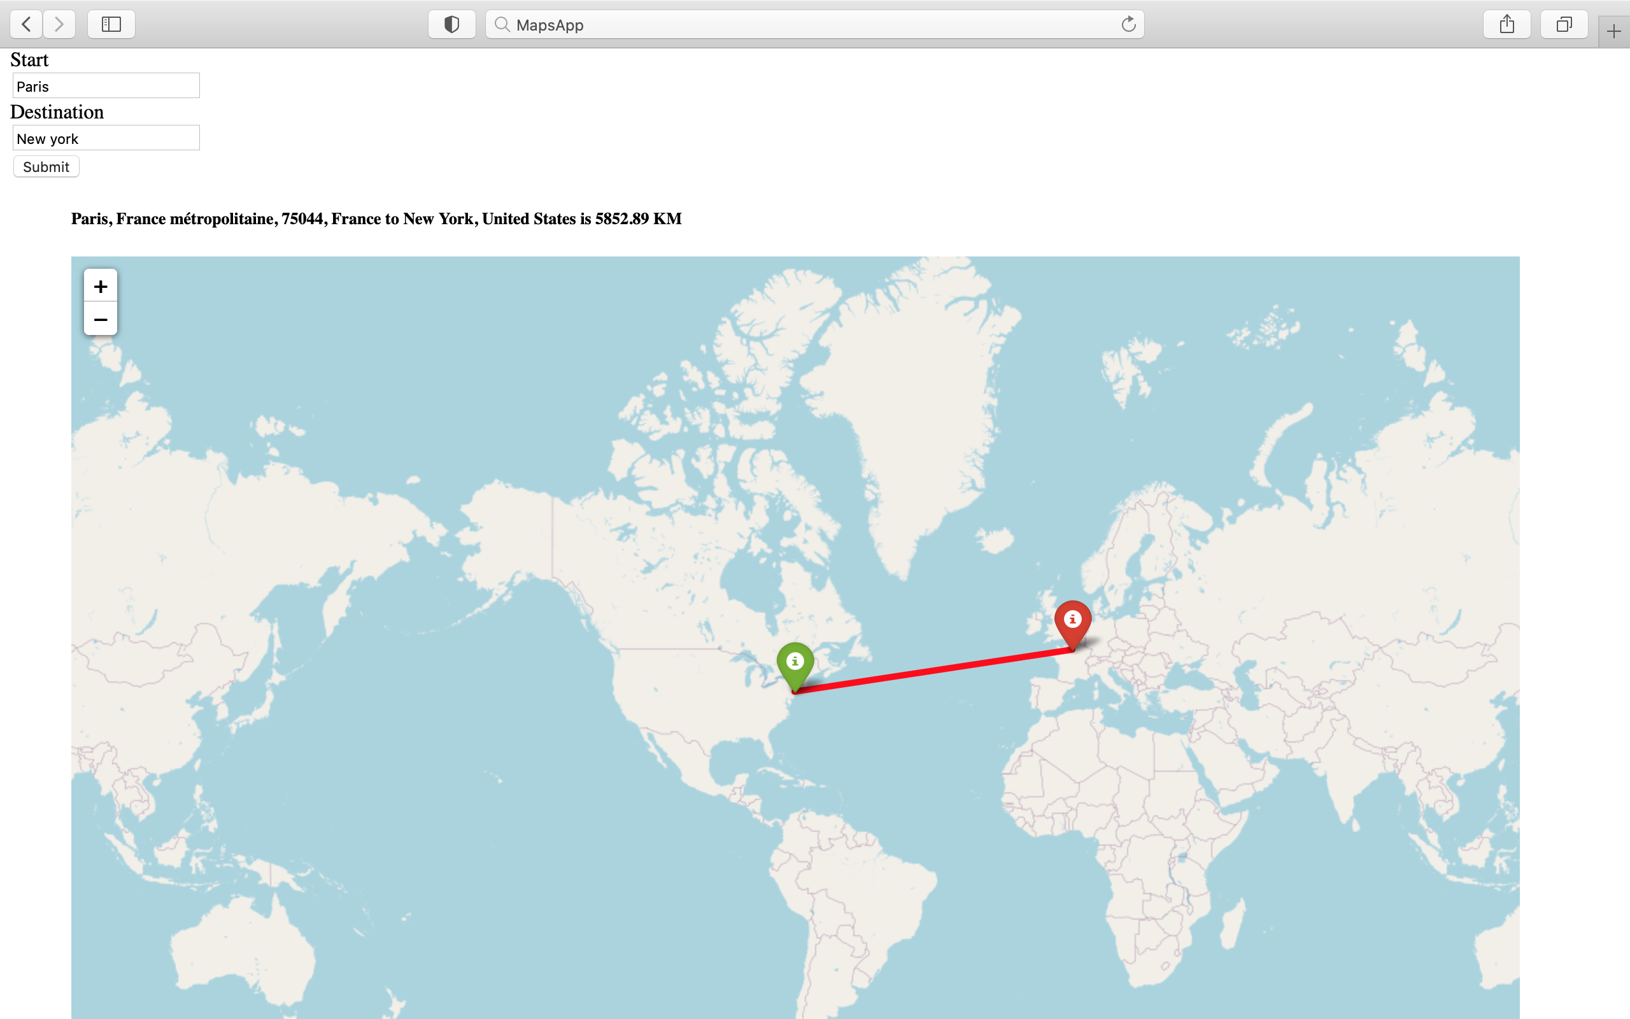
Task: Click the privacy shield icon in toolbar
Action: [x=451, y=24]
